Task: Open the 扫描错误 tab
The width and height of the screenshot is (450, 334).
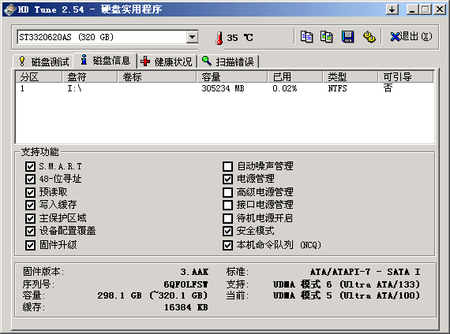Action: click(x=228, y=61)
